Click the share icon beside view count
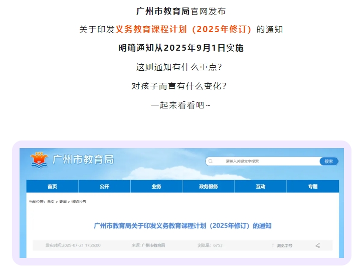The width and height of the screenshot is (364, 271). (x=317, y=245)
